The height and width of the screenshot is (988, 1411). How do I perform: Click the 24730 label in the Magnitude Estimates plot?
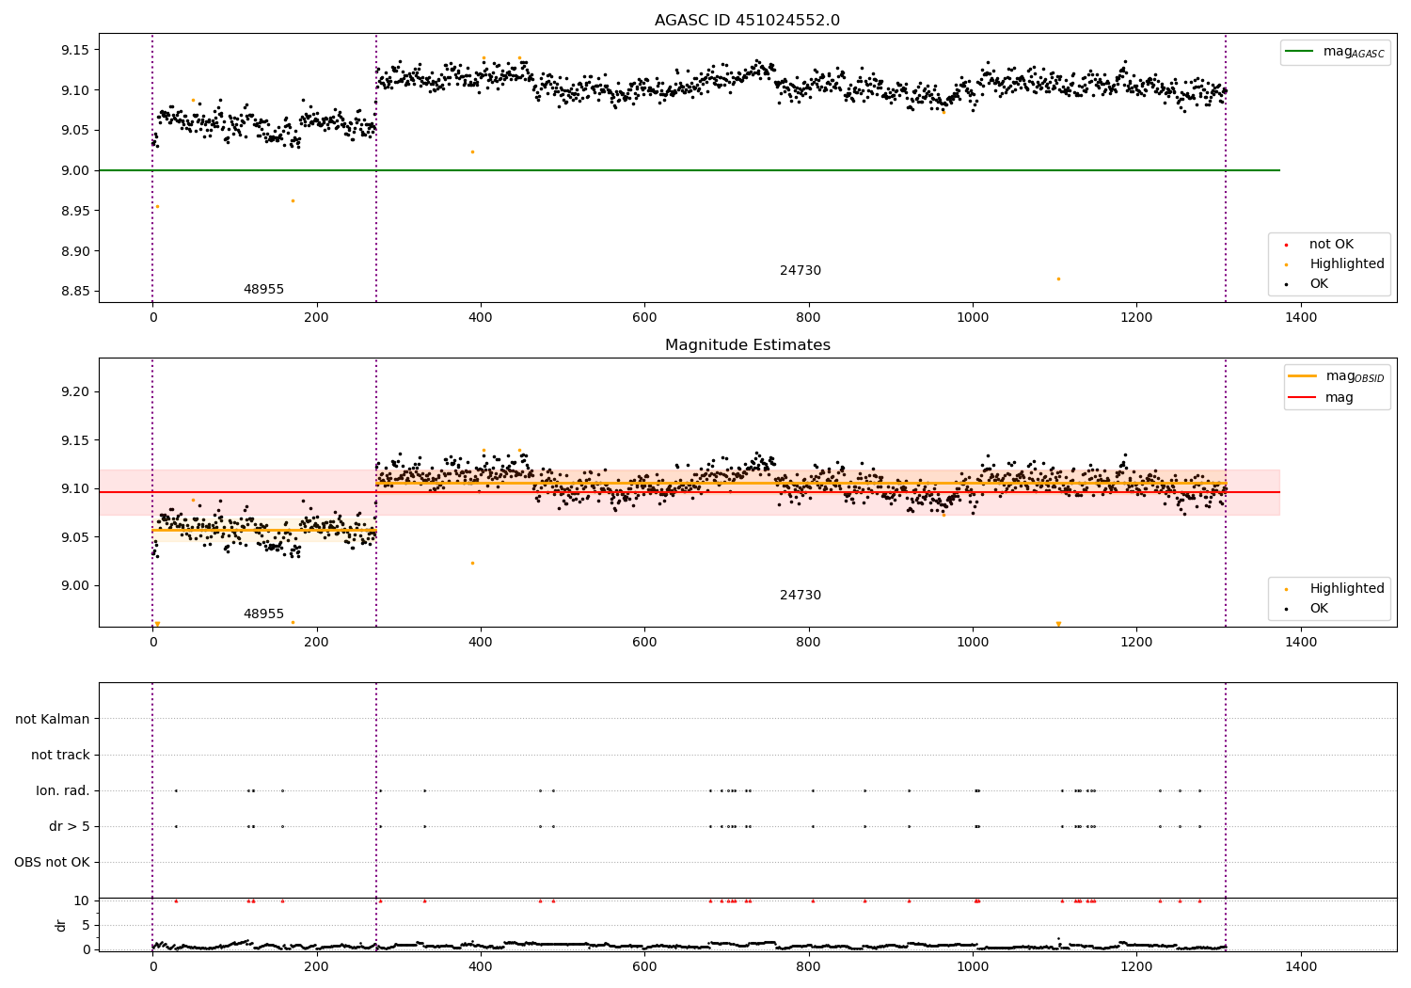pos(801,596)
